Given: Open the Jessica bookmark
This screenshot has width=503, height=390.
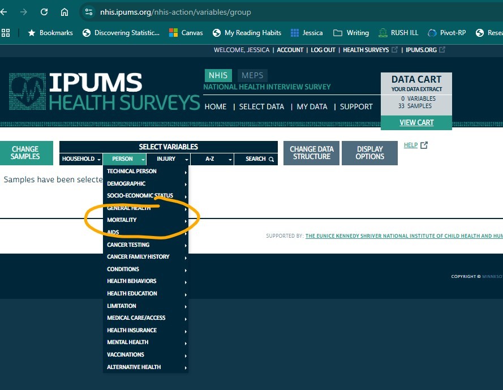Looking at the screenshot, I should pos(307,33).
